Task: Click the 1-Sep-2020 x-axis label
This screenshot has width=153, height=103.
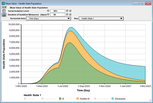Action: [x=84, y=86]
